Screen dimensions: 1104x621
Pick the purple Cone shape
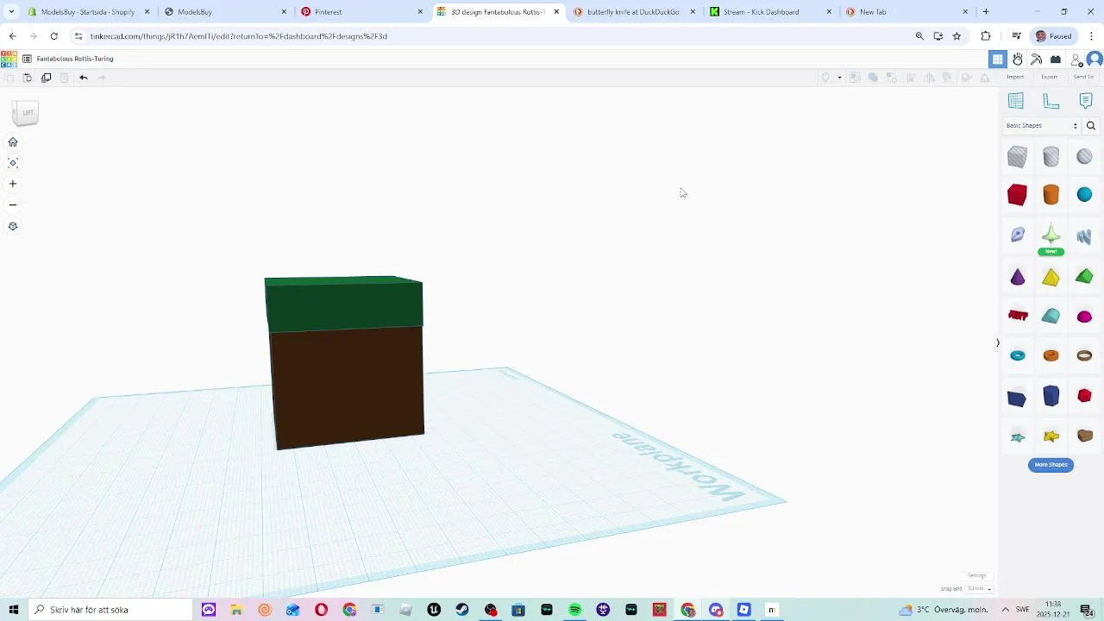coord(1018,277)
